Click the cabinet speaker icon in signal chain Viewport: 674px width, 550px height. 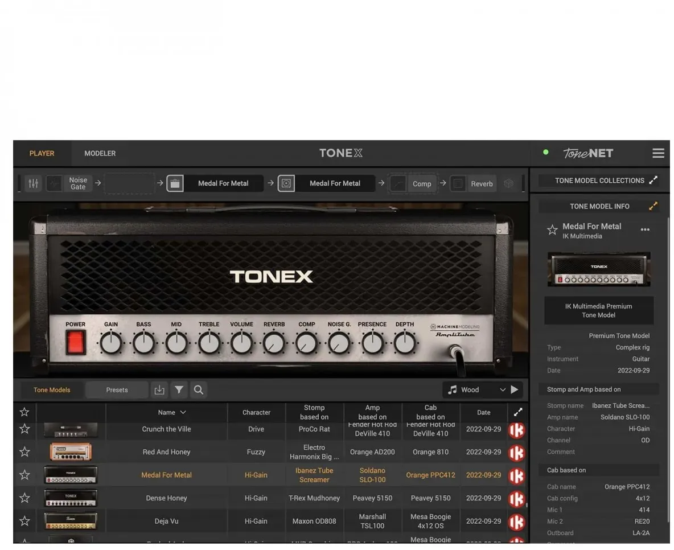point(286,184)
